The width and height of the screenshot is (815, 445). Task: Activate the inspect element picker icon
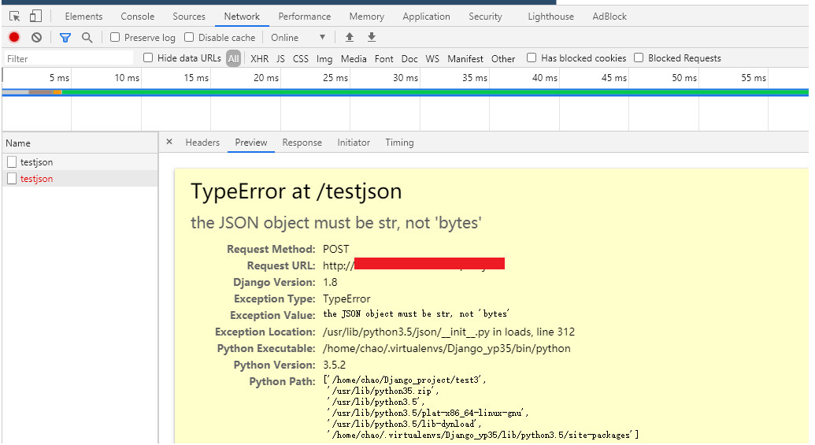(x=14, y=17)
